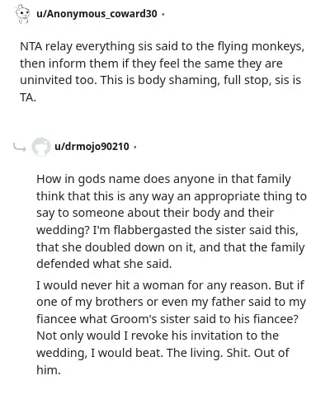
Task: Click "defended what she said." line
Action: [x=104, y=264]
